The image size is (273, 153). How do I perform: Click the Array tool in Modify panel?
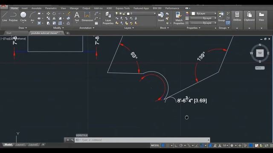(x=60, y=23)
